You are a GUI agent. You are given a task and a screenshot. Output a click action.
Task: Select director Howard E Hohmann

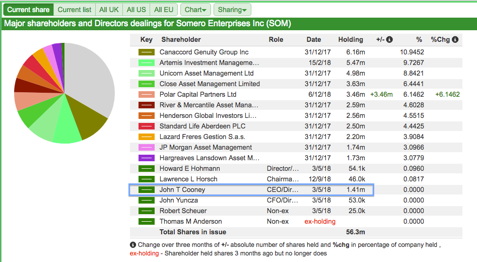pos(189,169)
